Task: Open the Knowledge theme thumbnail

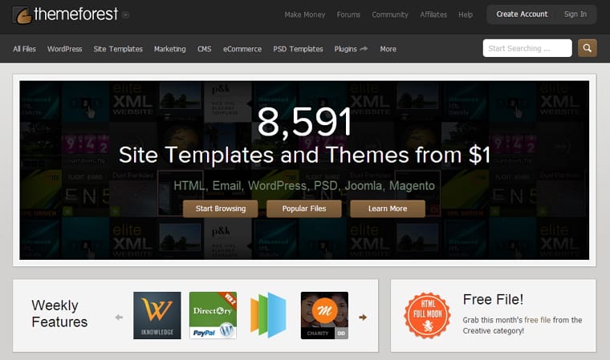Action: pos(157,315)
